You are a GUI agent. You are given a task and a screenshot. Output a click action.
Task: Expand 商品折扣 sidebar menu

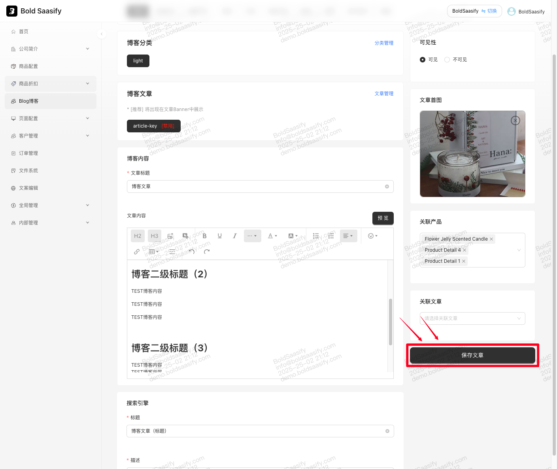tap(51, 84)
